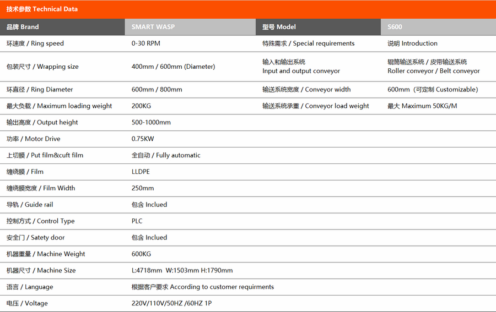Click the Roller conveyor / Belt conveyor text
Viewport: 496px width, 312px height.
(x=433, y=71)
